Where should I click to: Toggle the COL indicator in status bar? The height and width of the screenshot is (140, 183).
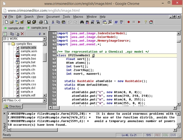coord(166,135)
